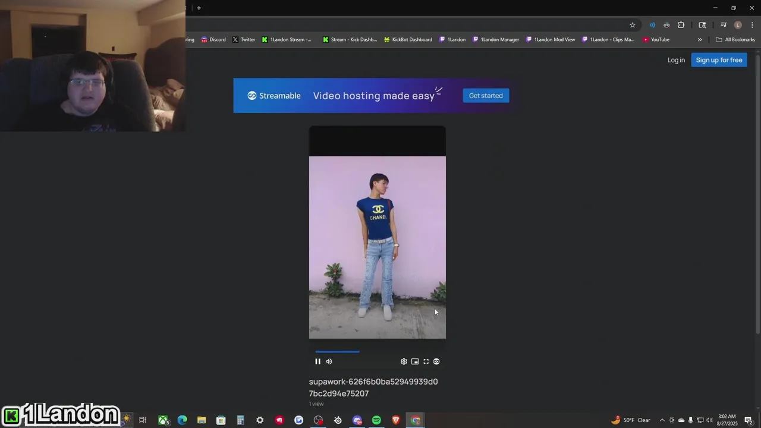This screenshot has width=761, height=428.
Task: Open Spotify from the taskbar
Action: pos(376,420)
